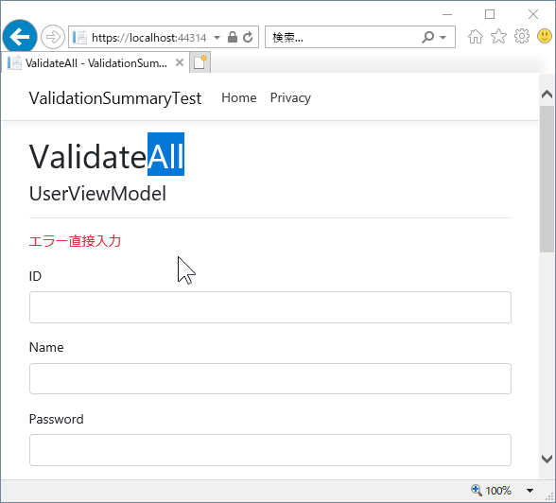Click the ValidationSummaryTest brand link
The height and width of the screenshot is (503, 556).
pyautogui.click(x=115, y=98)
